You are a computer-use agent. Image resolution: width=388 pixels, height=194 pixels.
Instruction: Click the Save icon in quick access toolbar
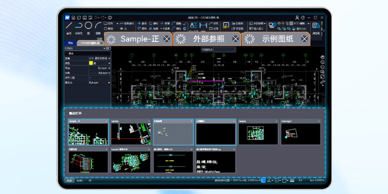tap(85, 18)
